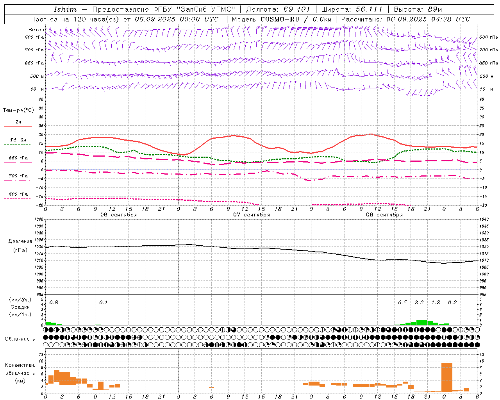Click the "07 сентября" date label
Screen dimensions: 500x400
pos(252,215)
